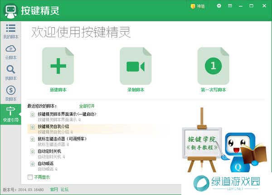Select the 快速引导 sidebar tab
This screenshot has width=272, height=195.
[x=10, y=115]
